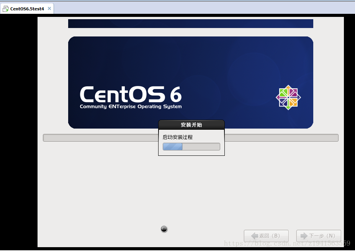The image size is (355, 251).
Task: Click the 启动安装过程 status text
Action: (178, 137)
